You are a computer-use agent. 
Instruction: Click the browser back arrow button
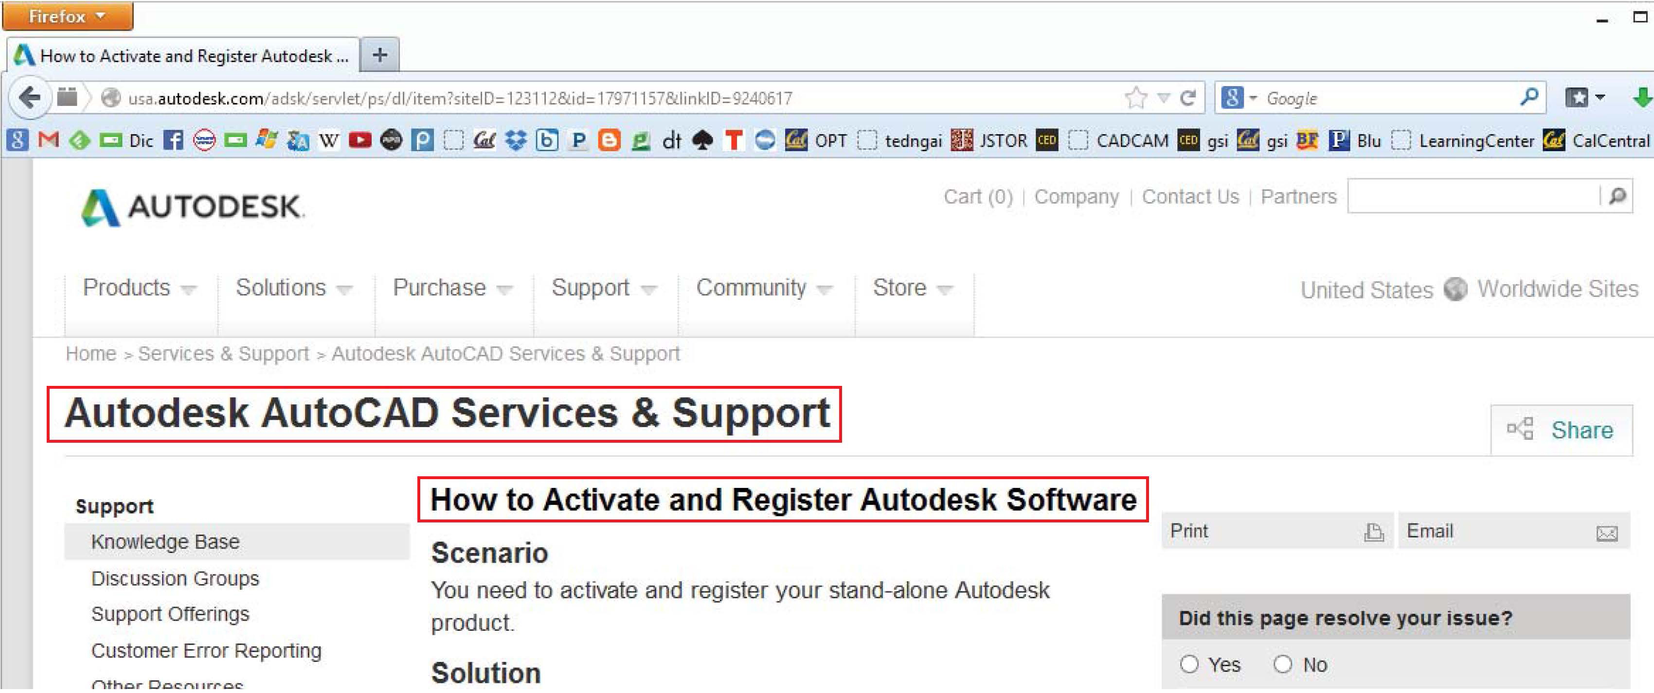click(30, 98)
